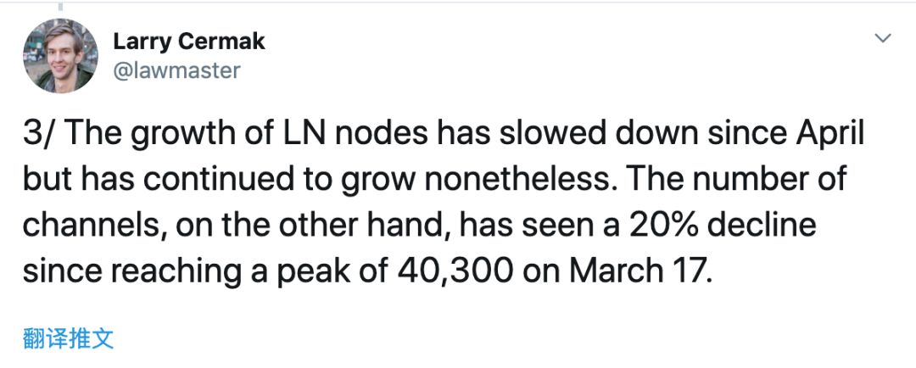
Task: Click the '3/' thread number
Action: pos(38,135)
